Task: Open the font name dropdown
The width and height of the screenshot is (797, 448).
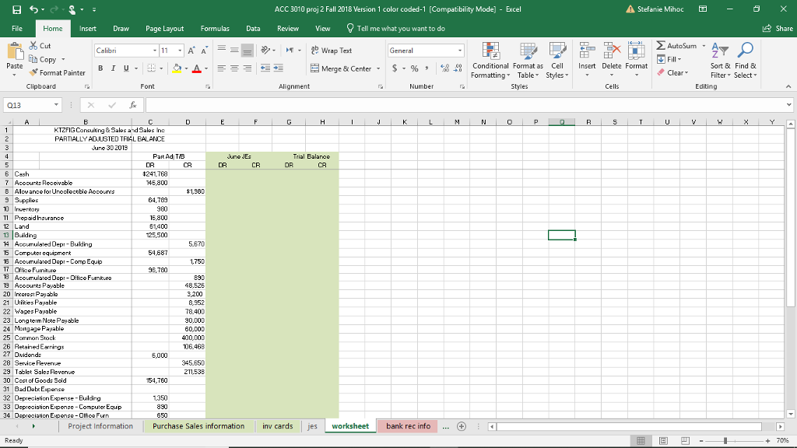Action: tap(155, 51)
